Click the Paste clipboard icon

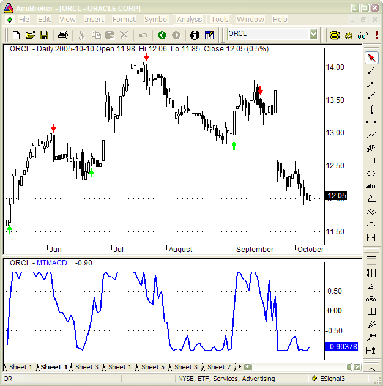[x=110, y=35]
